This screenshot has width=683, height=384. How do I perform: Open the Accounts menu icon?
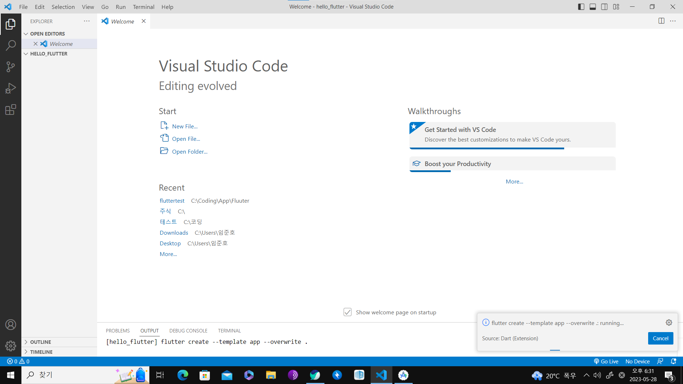11,325
